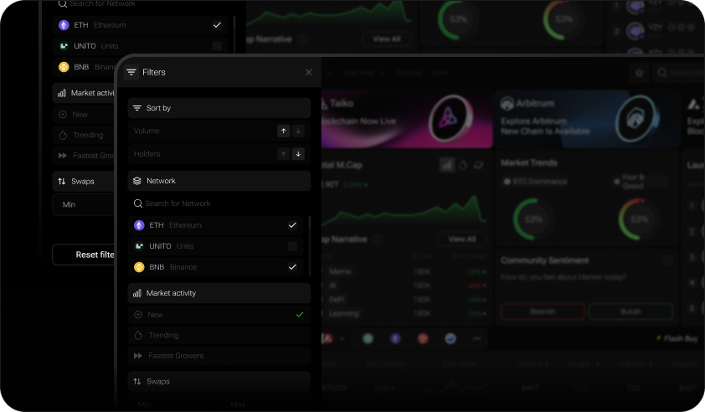The width and height of the screenshot is (705, 412).
Task: Select Fastest Growers in the Filters panel
Action: [x=176, y=356]
